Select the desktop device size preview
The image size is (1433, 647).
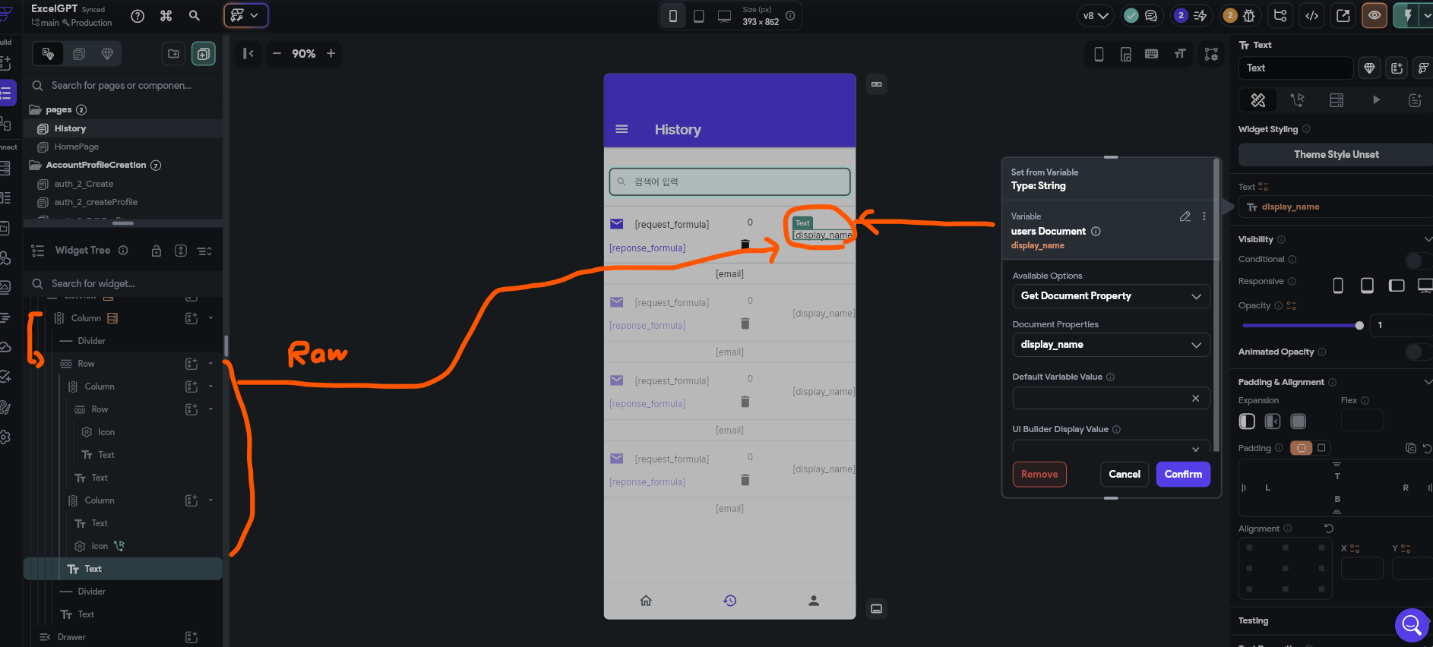point(725,16)
